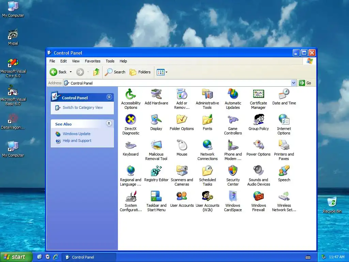The width and height of the screenshot is (349, 262).
Task: Open Certificate Manager icon
Action: pyautogui.click(x=258, y=94)
